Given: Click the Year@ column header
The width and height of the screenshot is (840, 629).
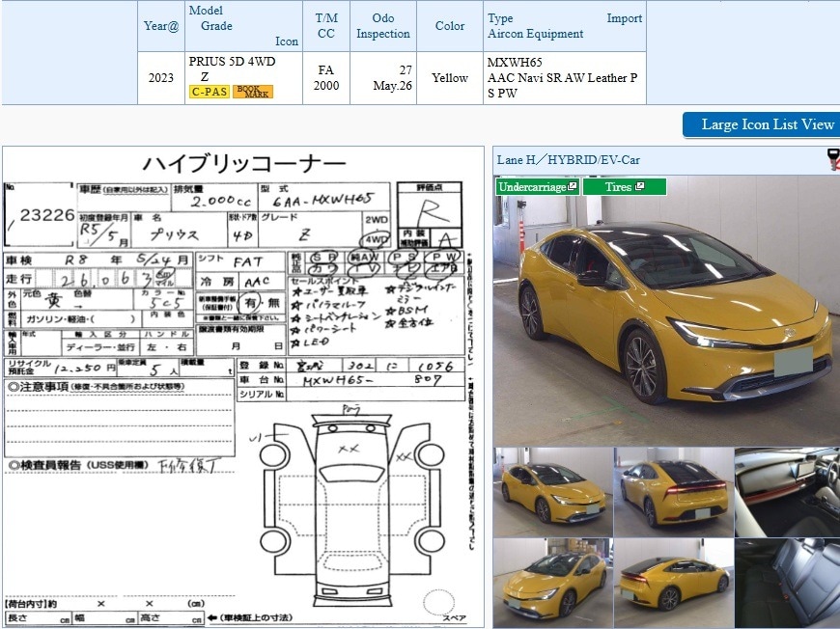Looking at the screenshot, I should pos(160,25).
